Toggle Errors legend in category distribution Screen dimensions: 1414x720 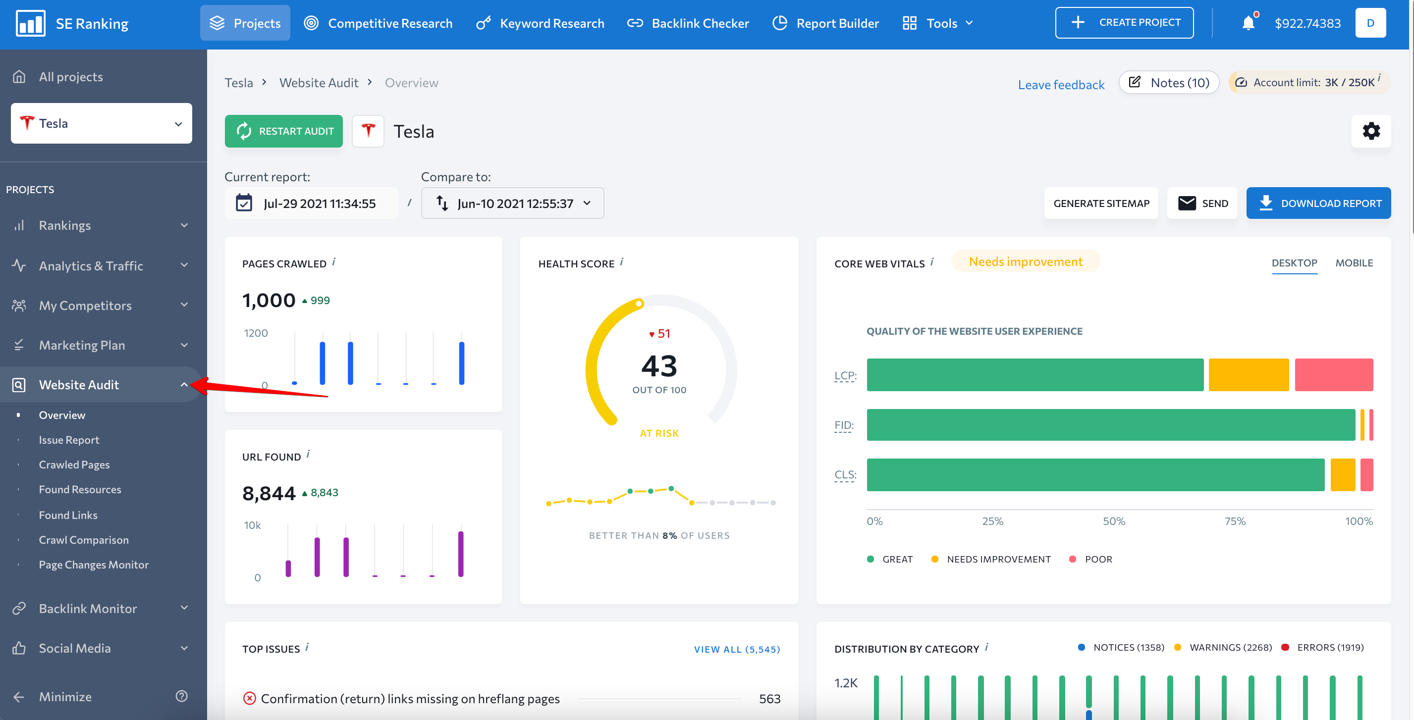[x=1322, y=648]
